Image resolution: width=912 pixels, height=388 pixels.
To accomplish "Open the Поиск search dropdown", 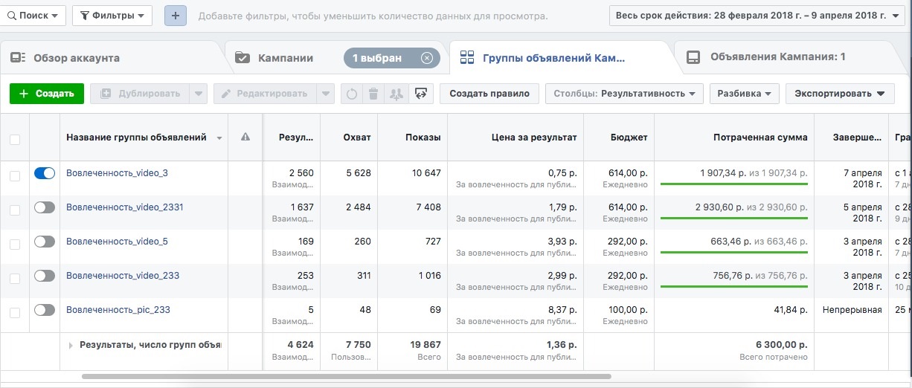I will 33,16.
